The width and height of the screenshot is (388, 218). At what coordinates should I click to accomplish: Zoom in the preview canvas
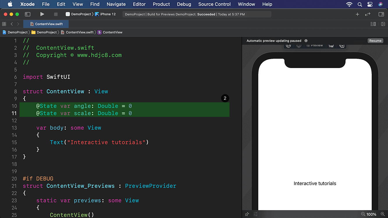point(382,214)
